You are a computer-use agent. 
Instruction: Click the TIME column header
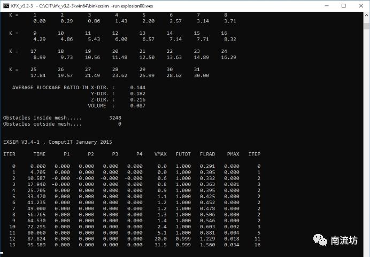point(40,154)
